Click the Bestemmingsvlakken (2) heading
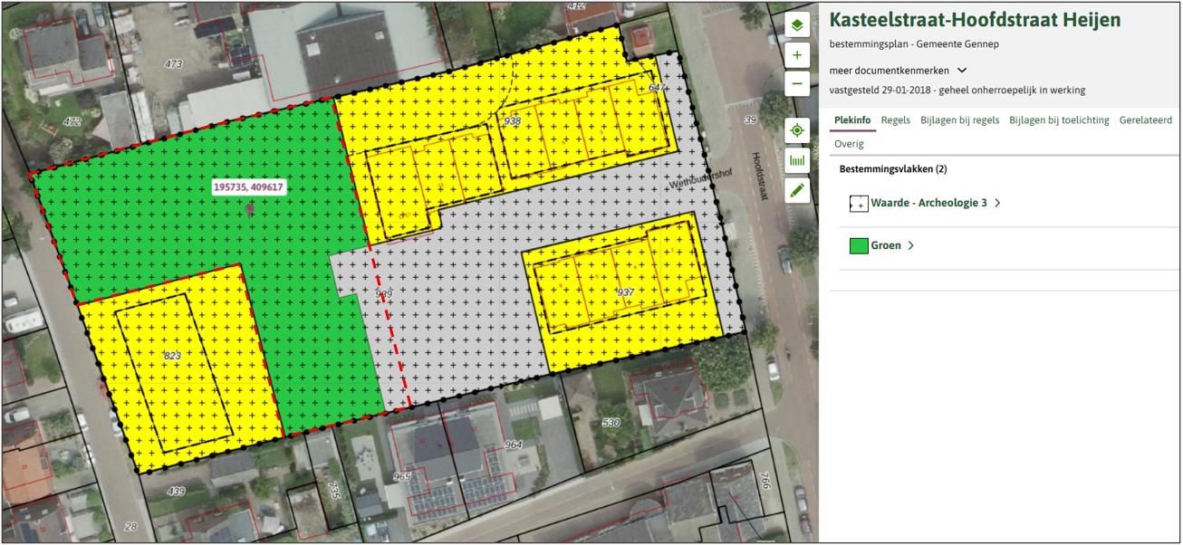 (893, 169)
